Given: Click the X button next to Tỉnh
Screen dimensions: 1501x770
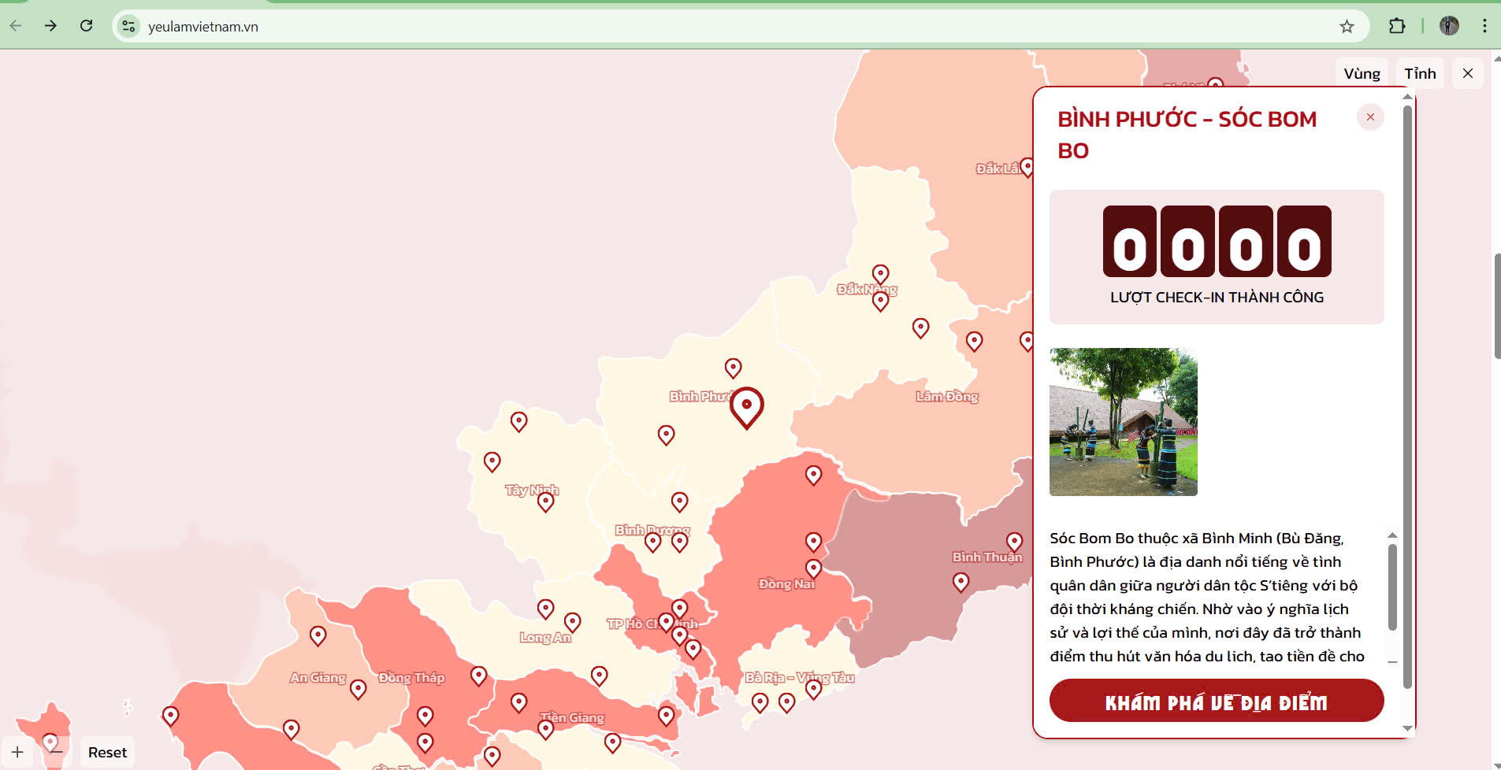Looking at the screenshot, I should tap(1467, 73).
